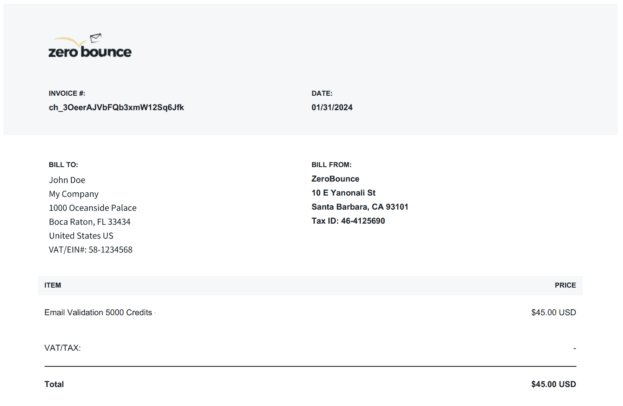
Task: Click the BILL FROM heading
Action: (331, 165)
